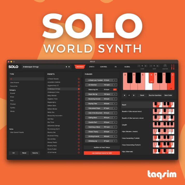185x185 pixels.
Task: Open the FX tab
Action: (x=116, y=67)
